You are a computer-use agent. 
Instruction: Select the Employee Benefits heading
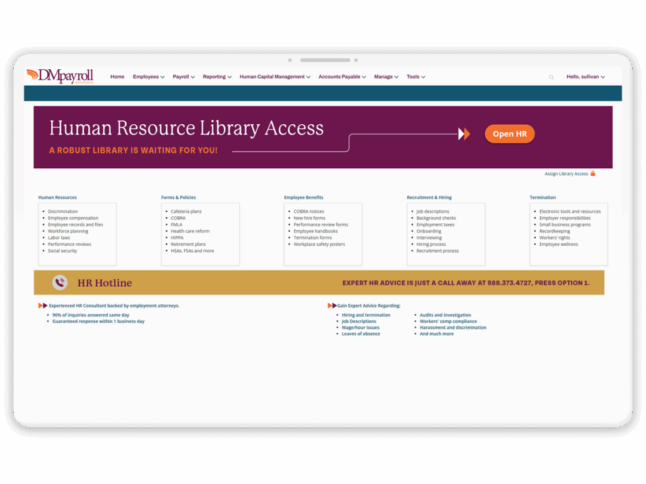(303, 197)
